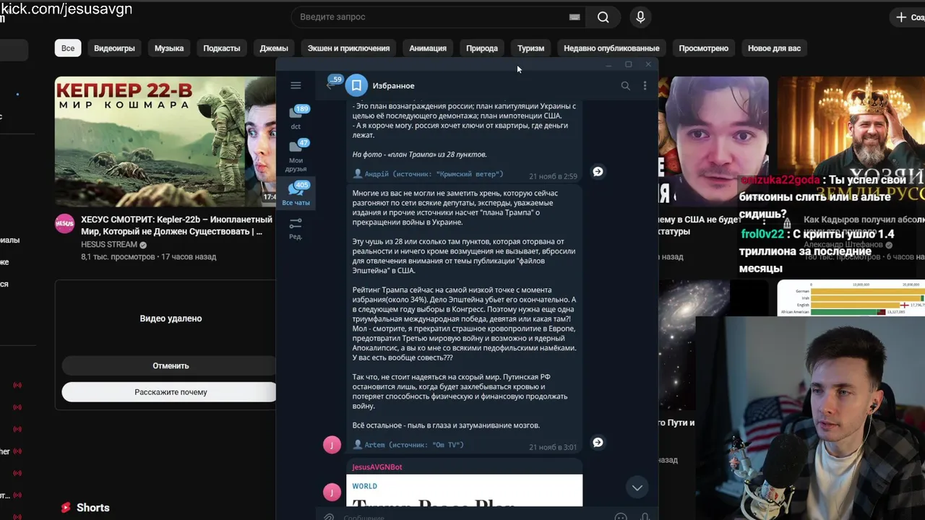Select the Недавно опубликованные chip
Image resolution: width=925 pixels, height=520 pixels.
[611, 48]
